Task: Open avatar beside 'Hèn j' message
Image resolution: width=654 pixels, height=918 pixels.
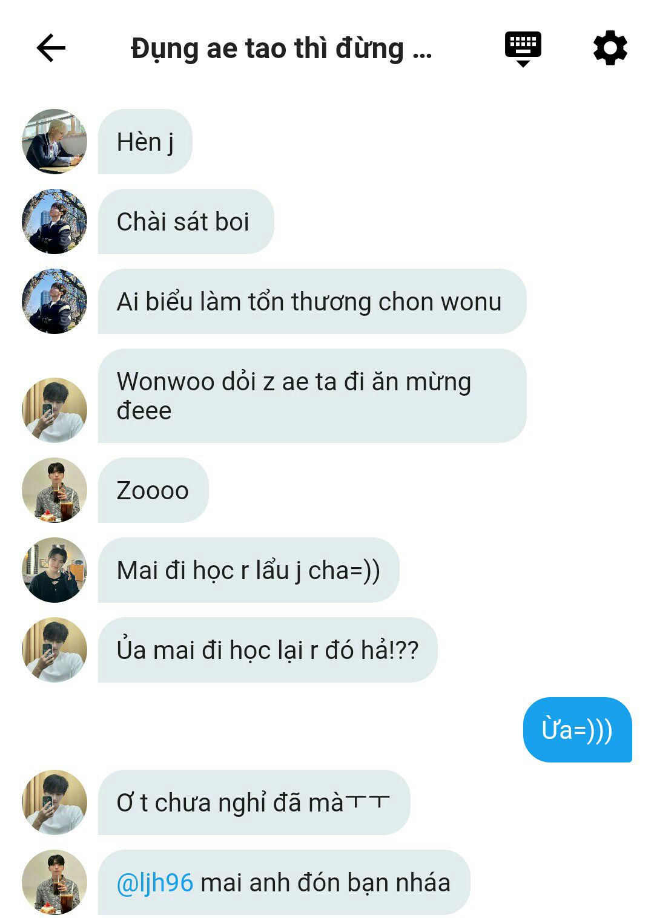Action: click(x=54, y=142)
